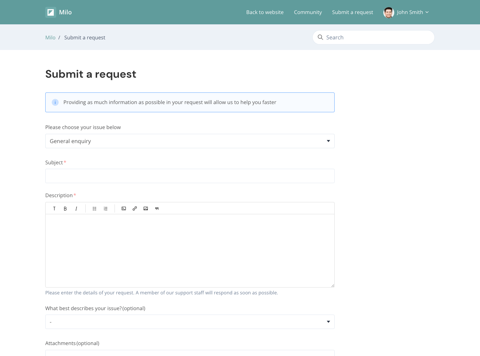
Task: Add a hyperlink via link icon
Action: pos(135,208)
